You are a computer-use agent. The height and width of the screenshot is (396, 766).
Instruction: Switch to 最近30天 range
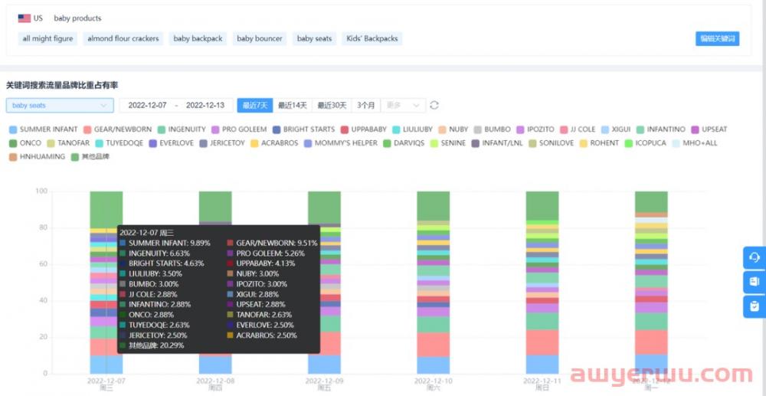(x=332, y=105)
